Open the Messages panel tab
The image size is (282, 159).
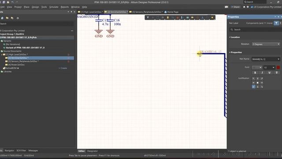click(33, 151)
